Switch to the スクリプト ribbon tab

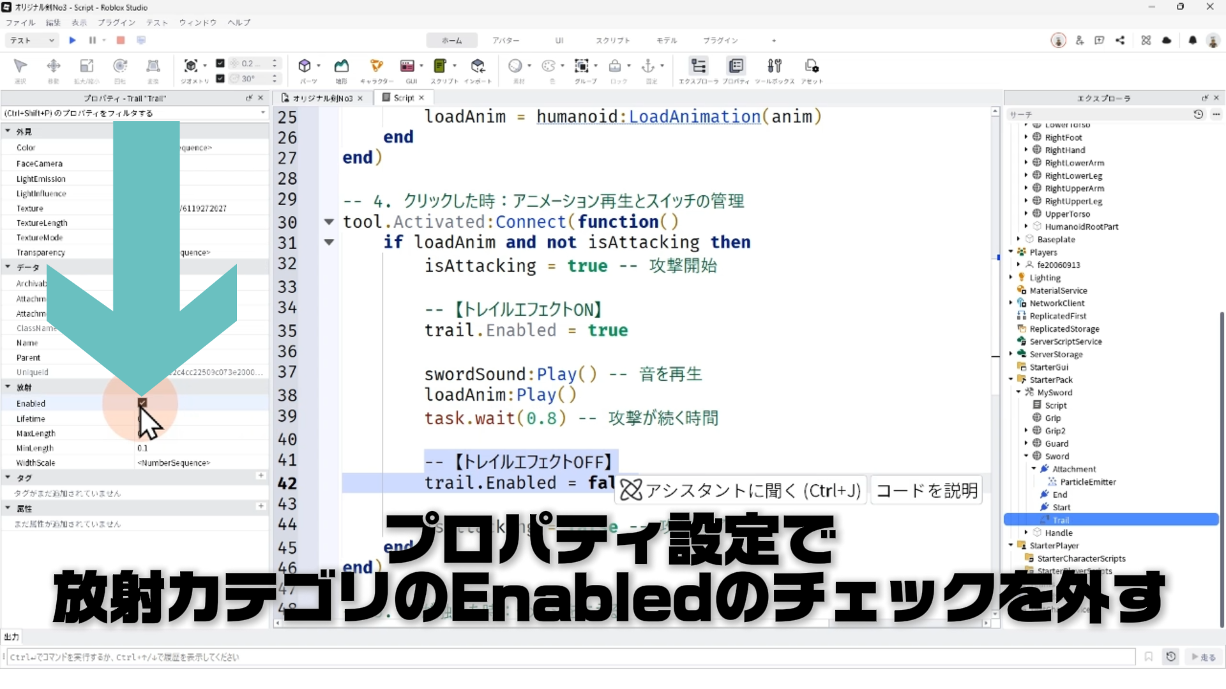[612, 40]
